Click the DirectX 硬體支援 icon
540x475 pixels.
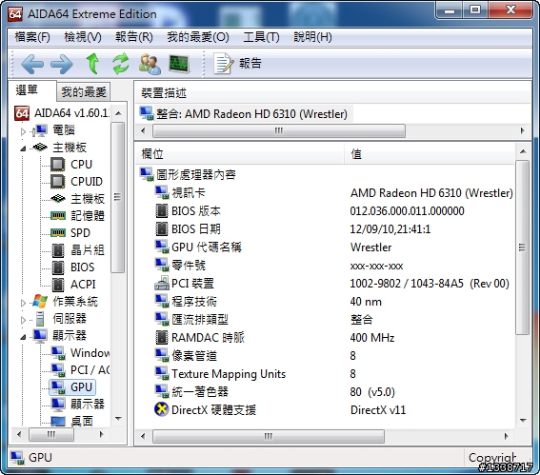coord(162,409)
